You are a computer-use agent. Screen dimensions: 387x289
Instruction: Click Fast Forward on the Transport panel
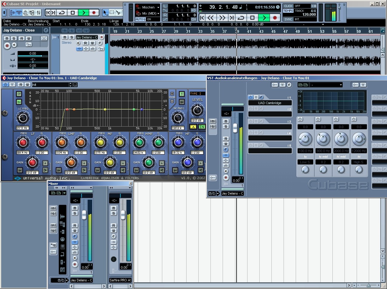point(222,18)
